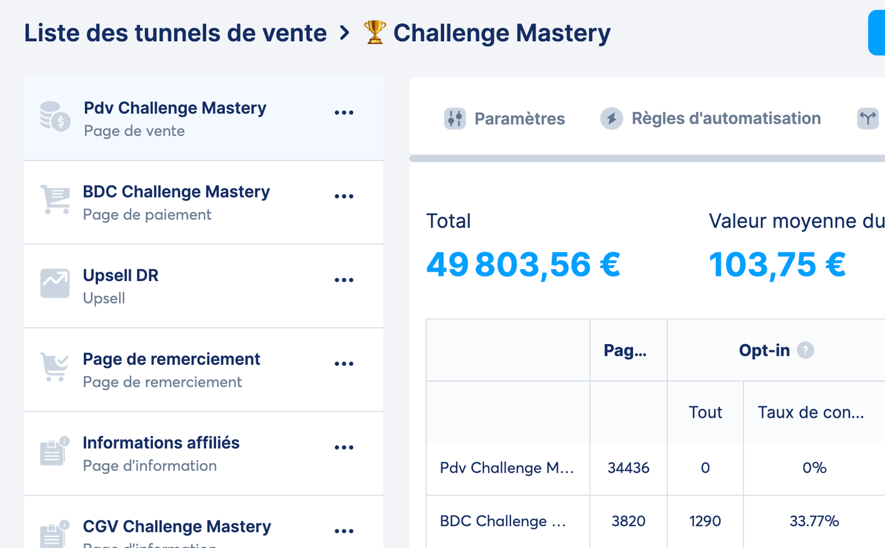Select the CGV Challenge Mastery step

[177, 526]
